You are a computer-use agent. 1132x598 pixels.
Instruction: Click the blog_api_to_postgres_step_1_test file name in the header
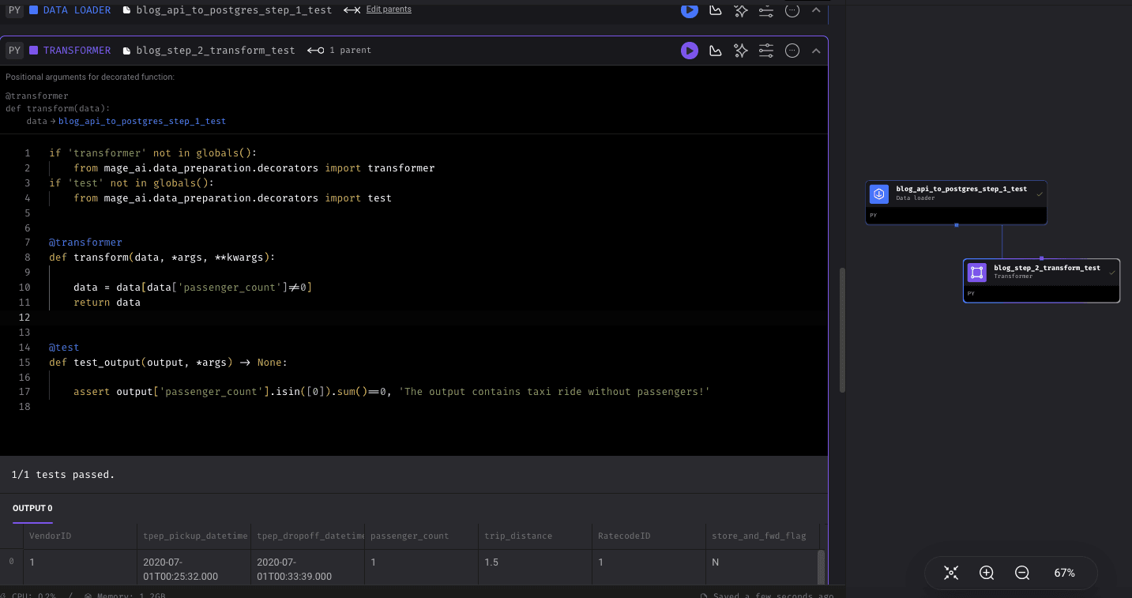(235, 10)
